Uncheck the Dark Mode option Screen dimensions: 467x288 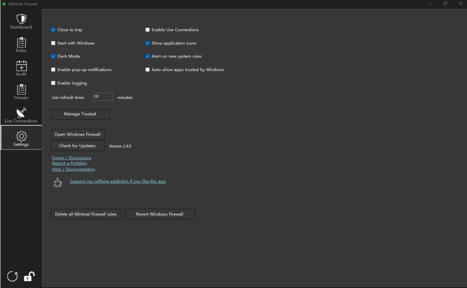click(x=53, y=57)
